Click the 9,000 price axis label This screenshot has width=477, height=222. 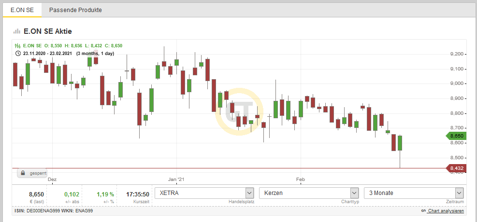456,84
